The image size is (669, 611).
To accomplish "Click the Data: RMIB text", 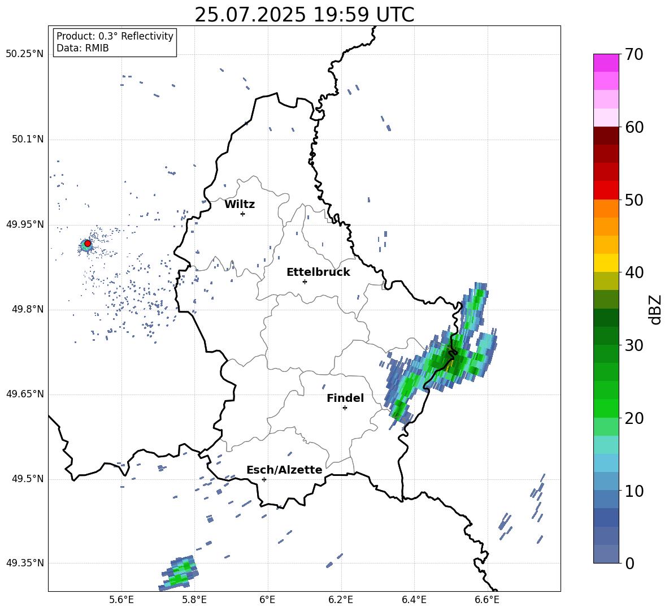I will pos(82,48).
